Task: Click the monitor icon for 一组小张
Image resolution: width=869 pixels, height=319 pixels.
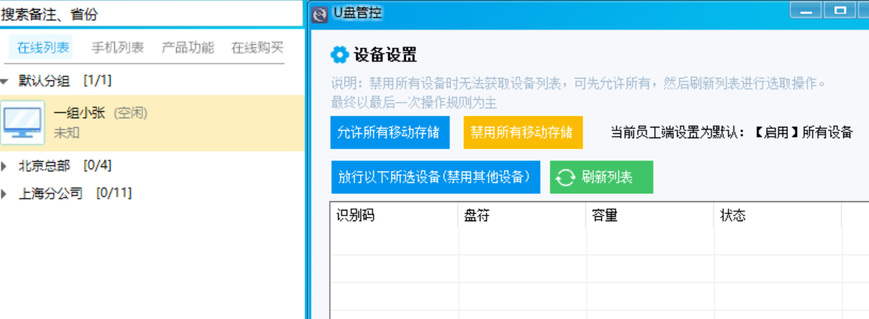Action: tap(22, 122)
